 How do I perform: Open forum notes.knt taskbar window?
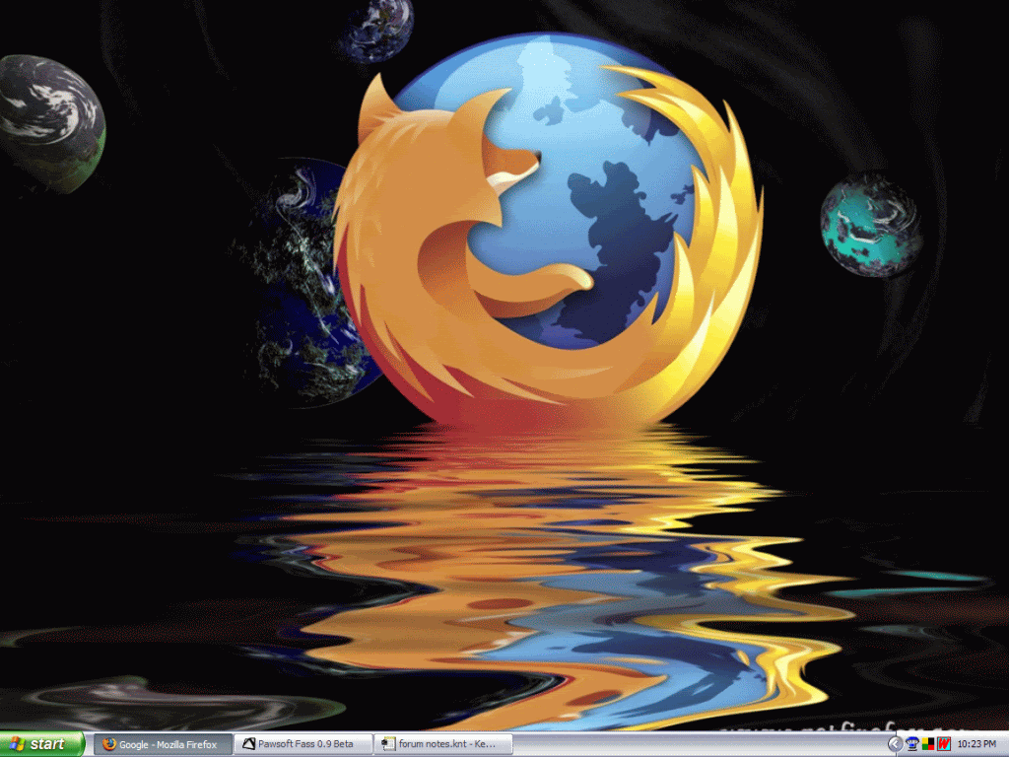click(x=442, y=744)
